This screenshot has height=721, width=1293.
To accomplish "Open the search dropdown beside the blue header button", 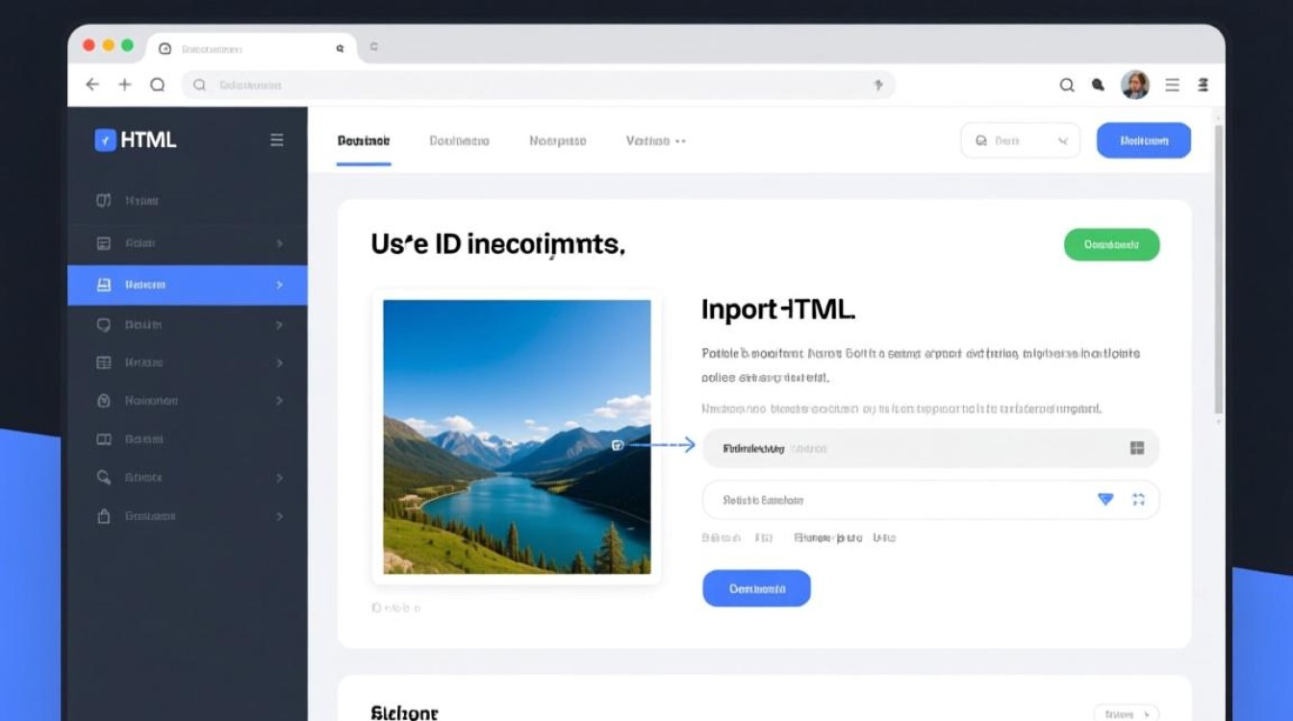I will pyautogui.click(x=1020, y=140).
